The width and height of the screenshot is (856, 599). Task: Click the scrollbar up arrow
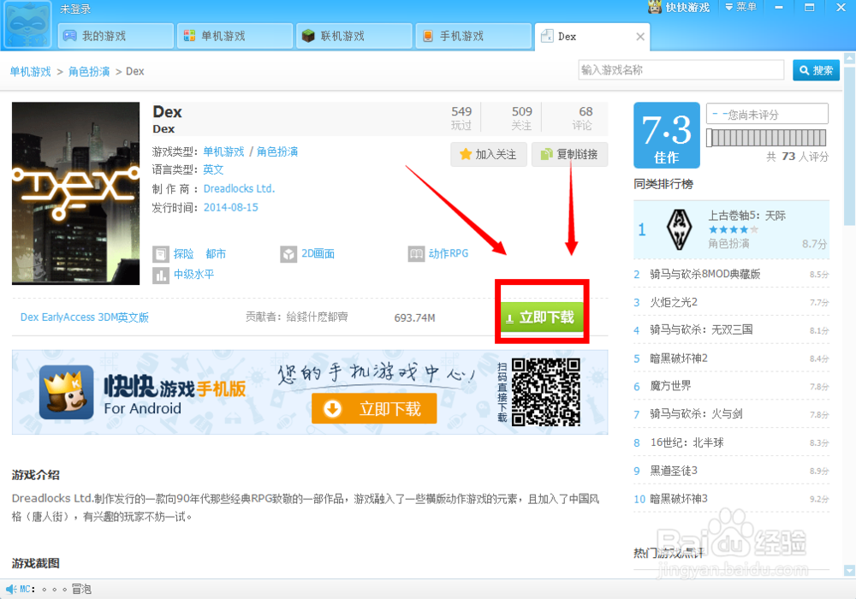[x=849, y=58]
